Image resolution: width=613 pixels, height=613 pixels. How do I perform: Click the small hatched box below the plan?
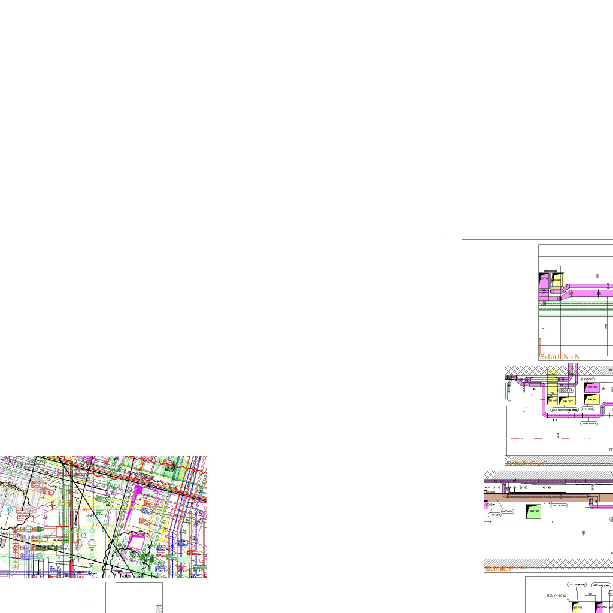tap(159, 609)
